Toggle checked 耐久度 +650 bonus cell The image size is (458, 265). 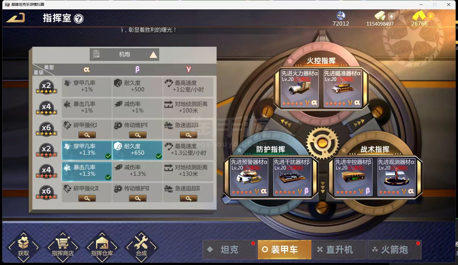(x=137, y=150)
